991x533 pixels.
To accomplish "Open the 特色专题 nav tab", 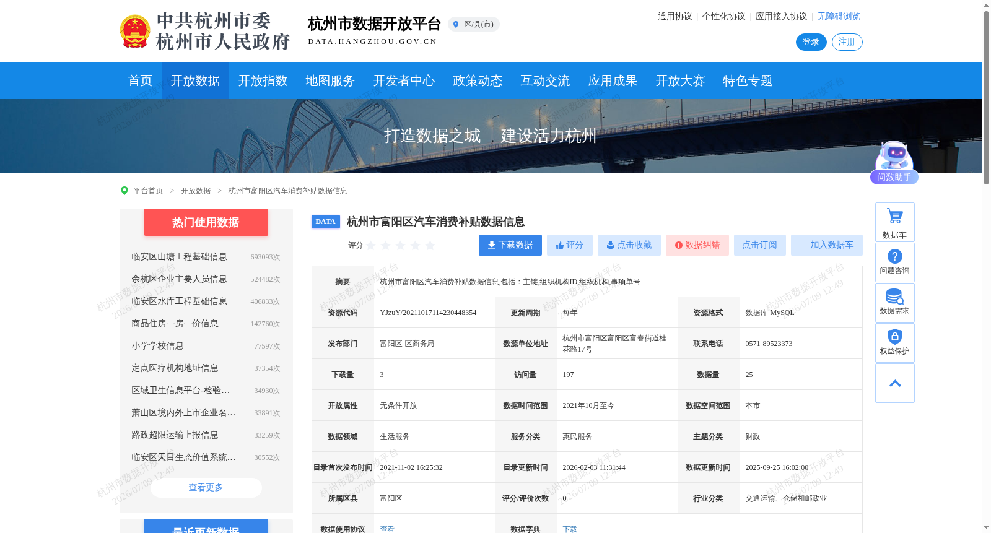I will point(748,80).
